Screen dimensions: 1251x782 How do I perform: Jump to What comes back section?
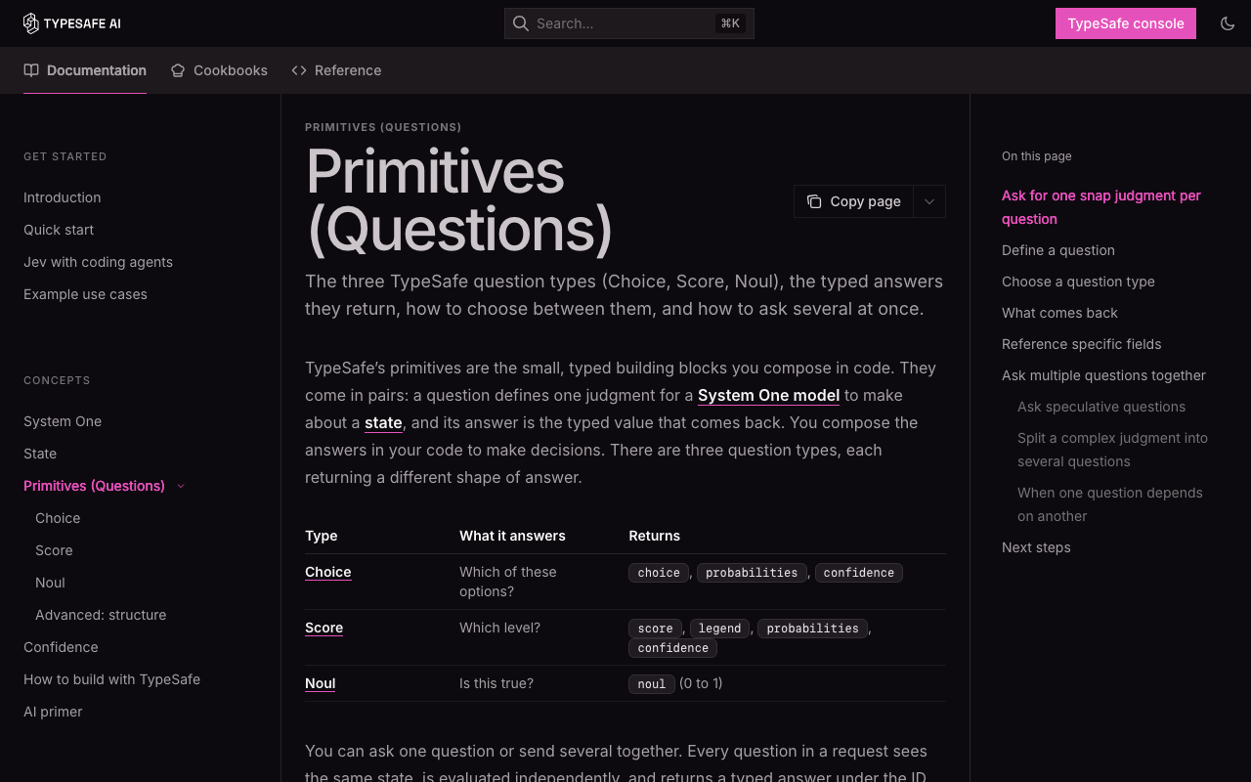(1059, 313)
